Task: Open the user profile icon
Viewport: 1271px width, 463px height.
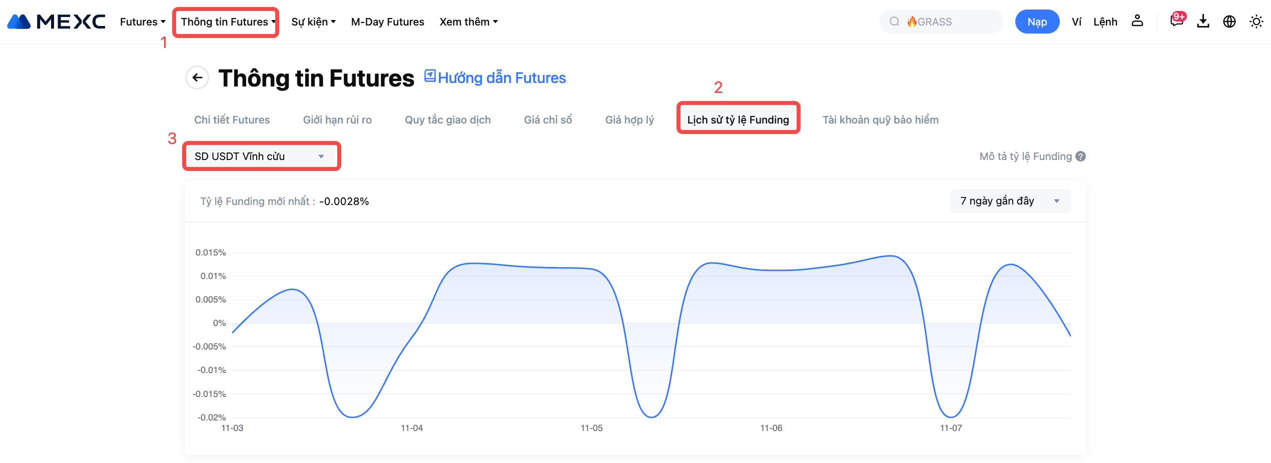Action: click(x=1137, y=21)
